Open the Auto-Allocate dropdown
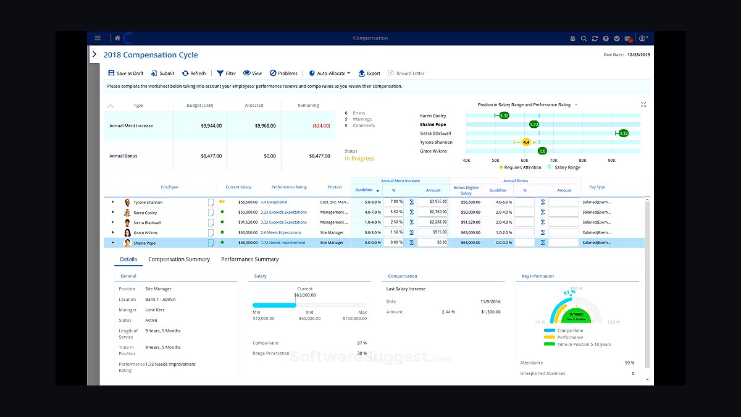 coord(330,73)
